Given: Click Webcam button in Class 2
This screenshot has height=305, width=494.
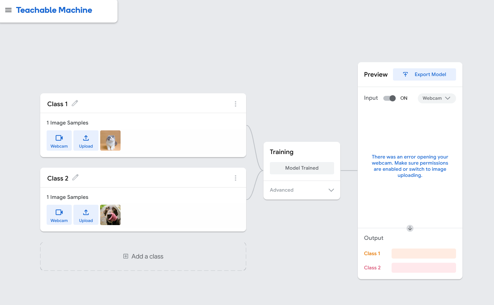Looking at the screenshot, I should (x=59, y=215).
